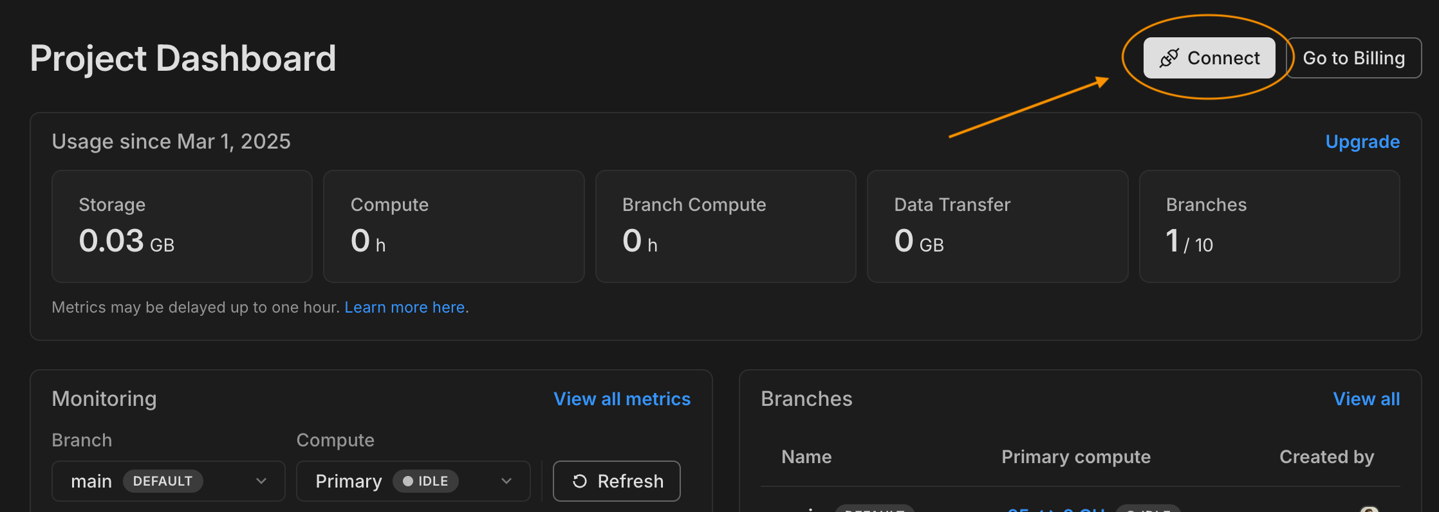Expand the Compute dropdown chevron beside Primary IDLE
This screenshot has height=512, width=1439.
[506, 481]
